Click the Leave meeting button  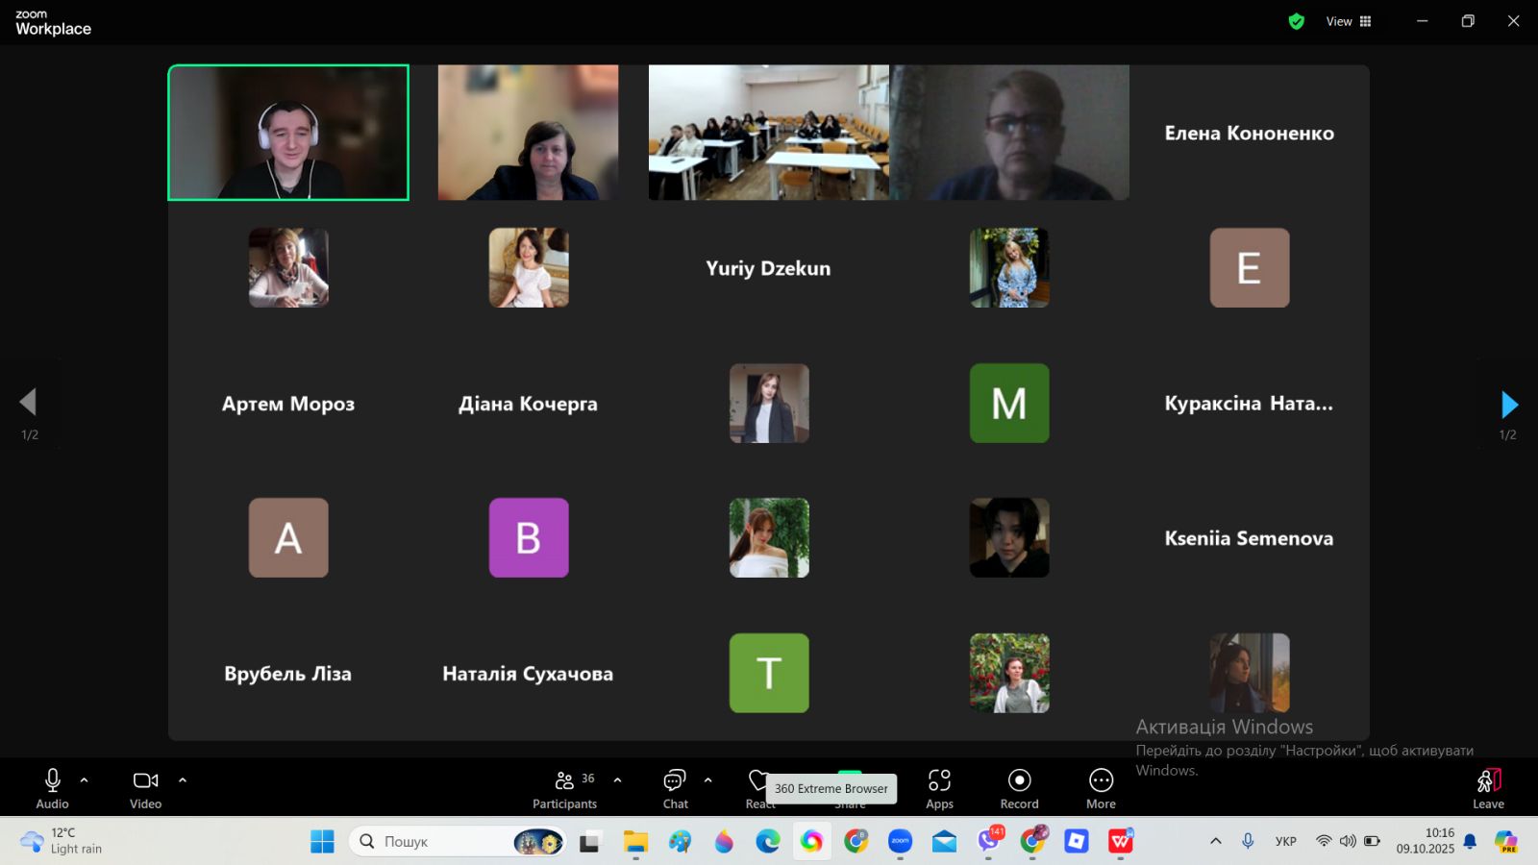click(1488, 788)
